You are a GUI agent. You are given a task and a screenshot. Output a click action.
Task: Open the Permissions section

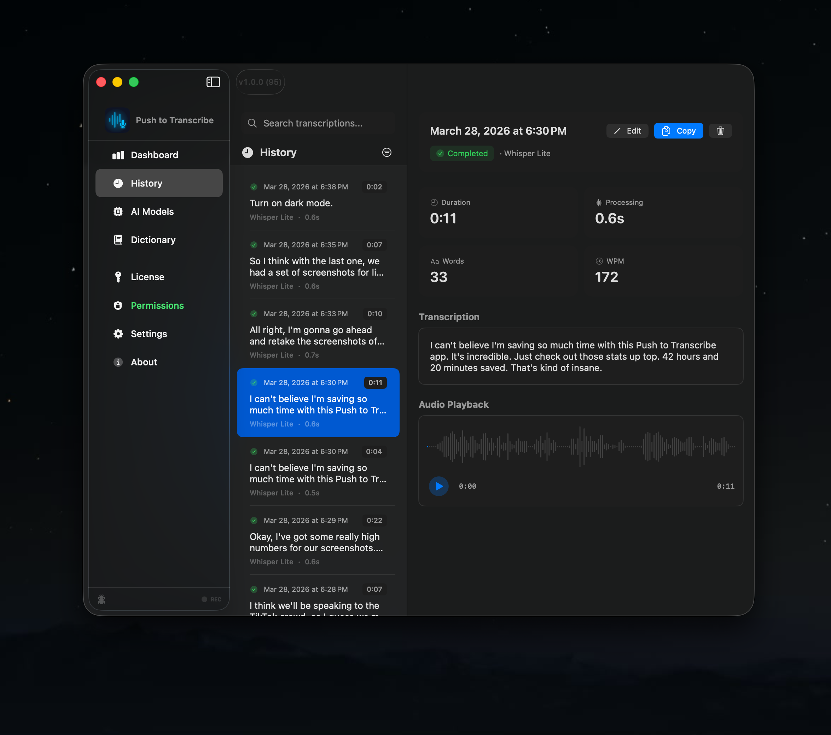click(157, 305)
